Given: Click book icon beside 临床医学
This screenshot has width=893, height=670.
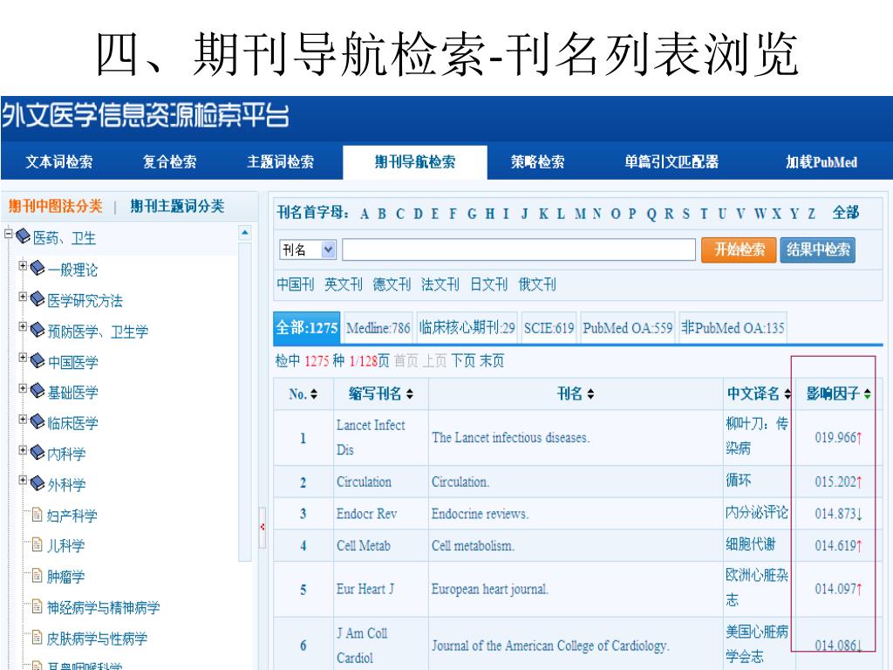Looking at the screenshot, I should pyautogui.click(x=37, y=421).
